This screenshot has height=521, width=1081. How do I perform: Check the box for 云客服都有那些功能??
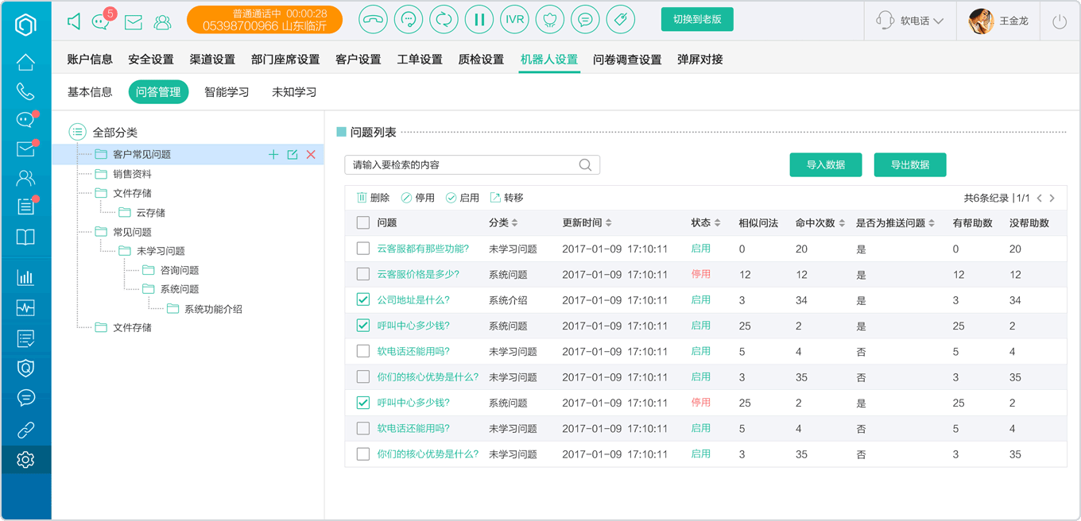(x=363, y=249)
